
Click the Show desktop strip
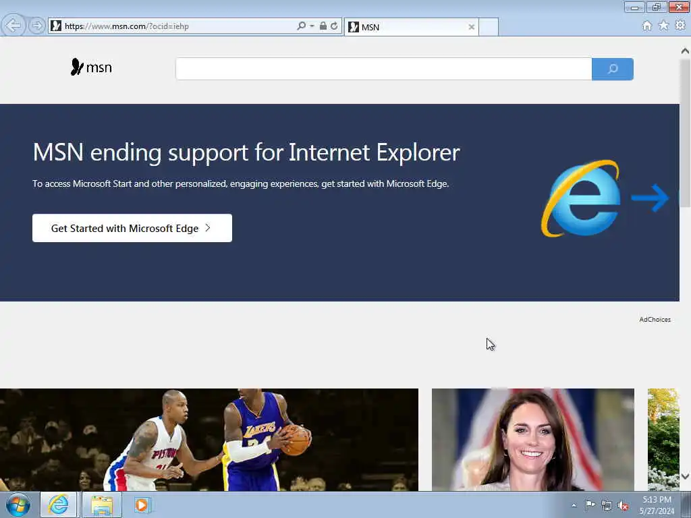tap(686, 505)
